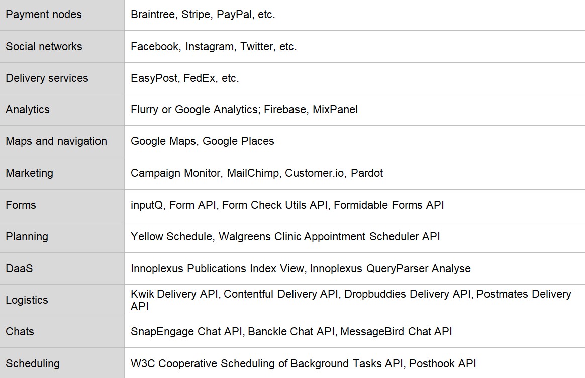The width and height of the screenshot is (585, 378).
Task: Click the Social networks row label
Action: coord(44,46)
